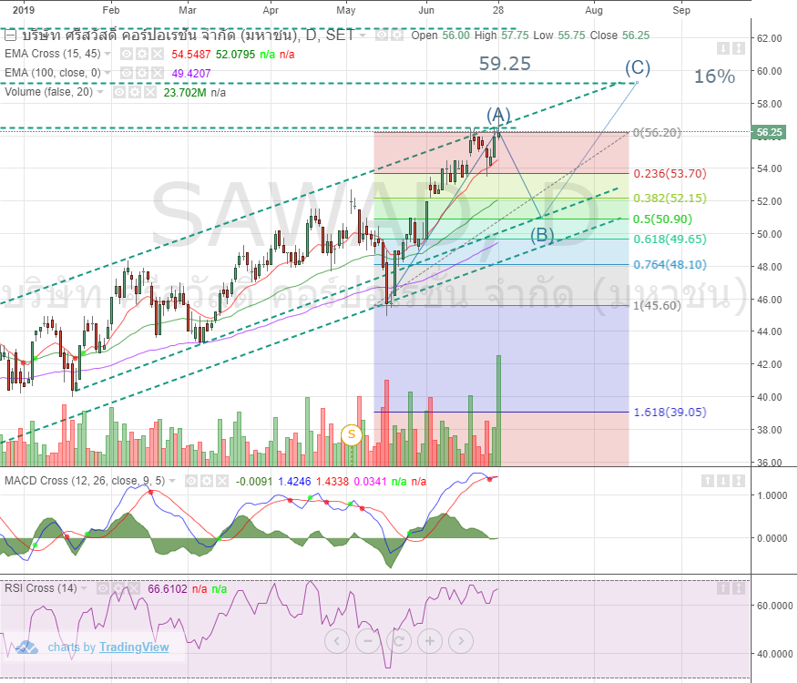Image resolution: width=798 pixels, height=683 pixels.
Task: Select the current price label 56.25
Action: click(x=769, y=132)
